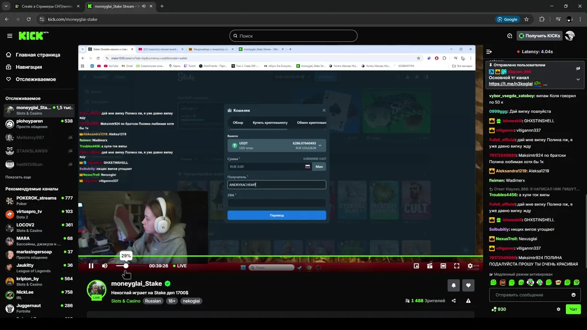View channel points balance 930
587x330 pixels.
498,309
